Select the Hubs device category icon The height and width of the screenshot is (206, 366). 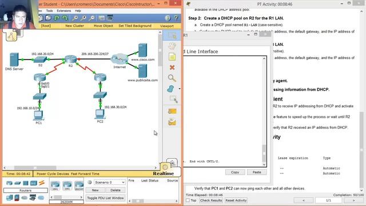tap(25, 183)
